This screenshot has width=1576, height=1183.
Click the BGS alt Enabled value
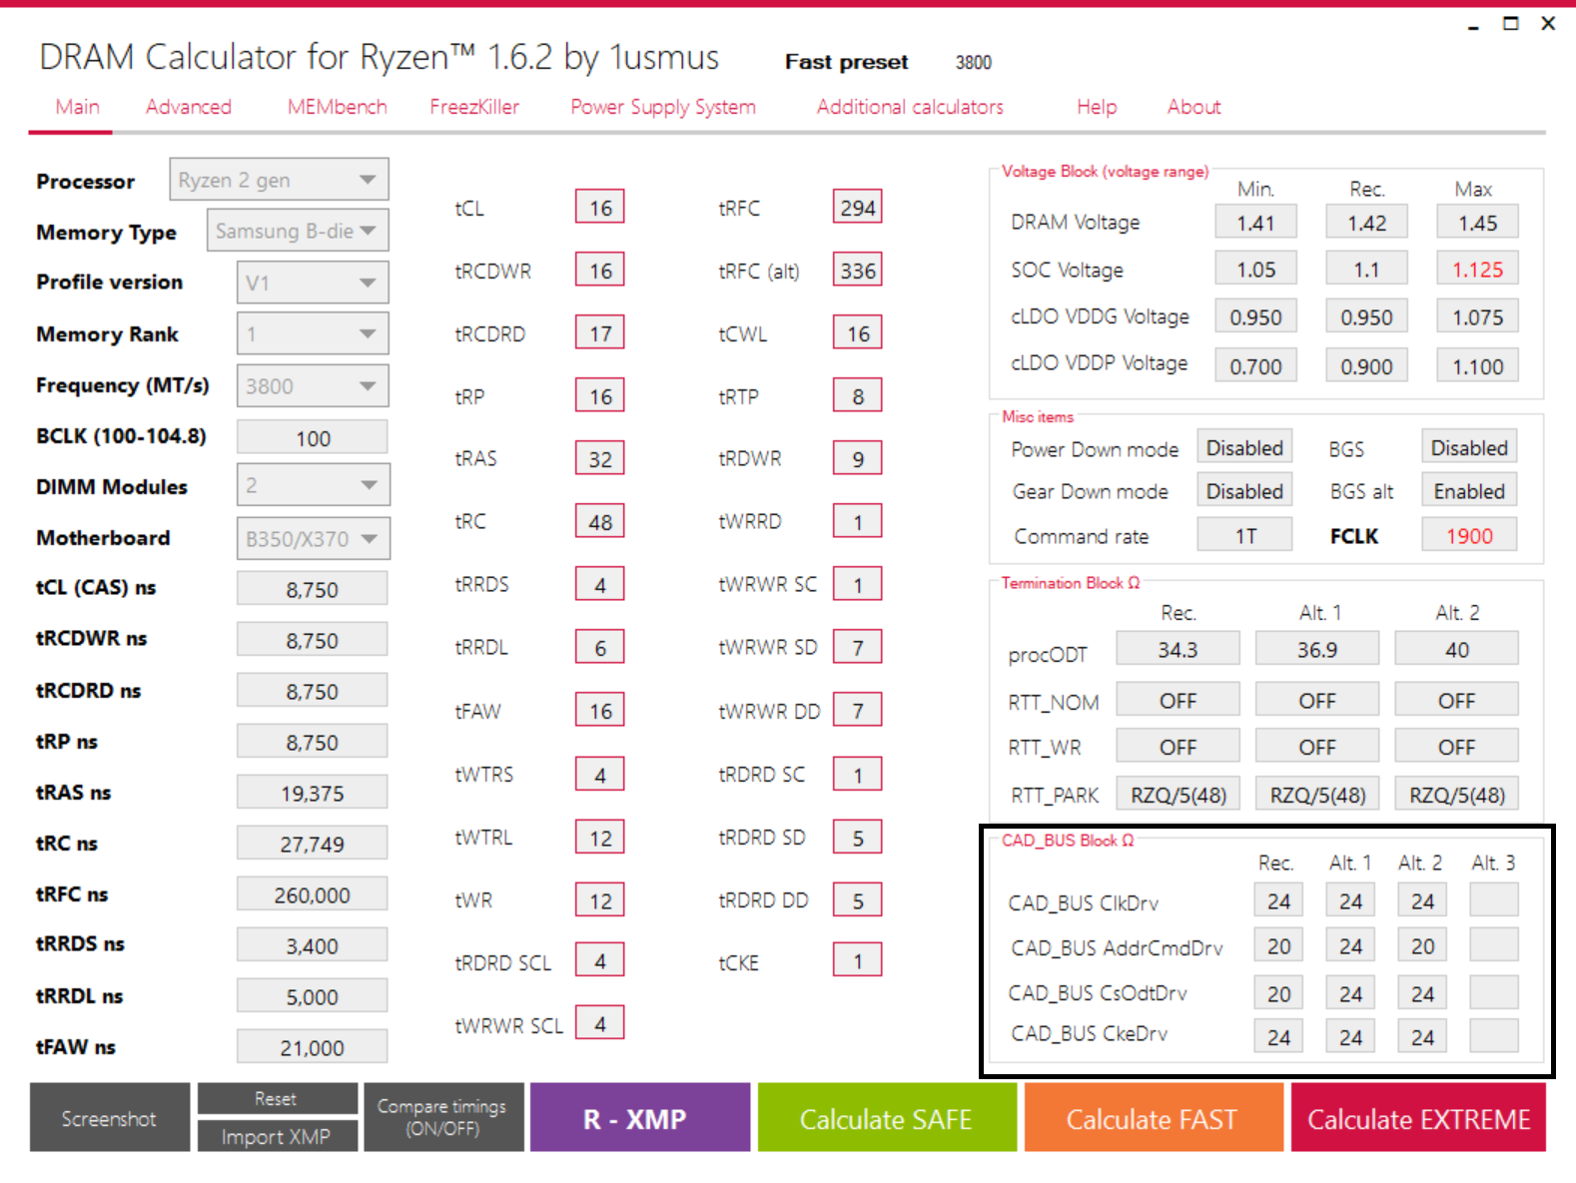tap(1469, 491)
